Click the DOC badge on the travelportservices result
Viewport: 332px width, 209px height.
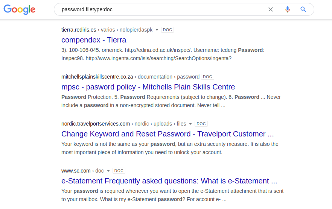(x=201, y=124)
